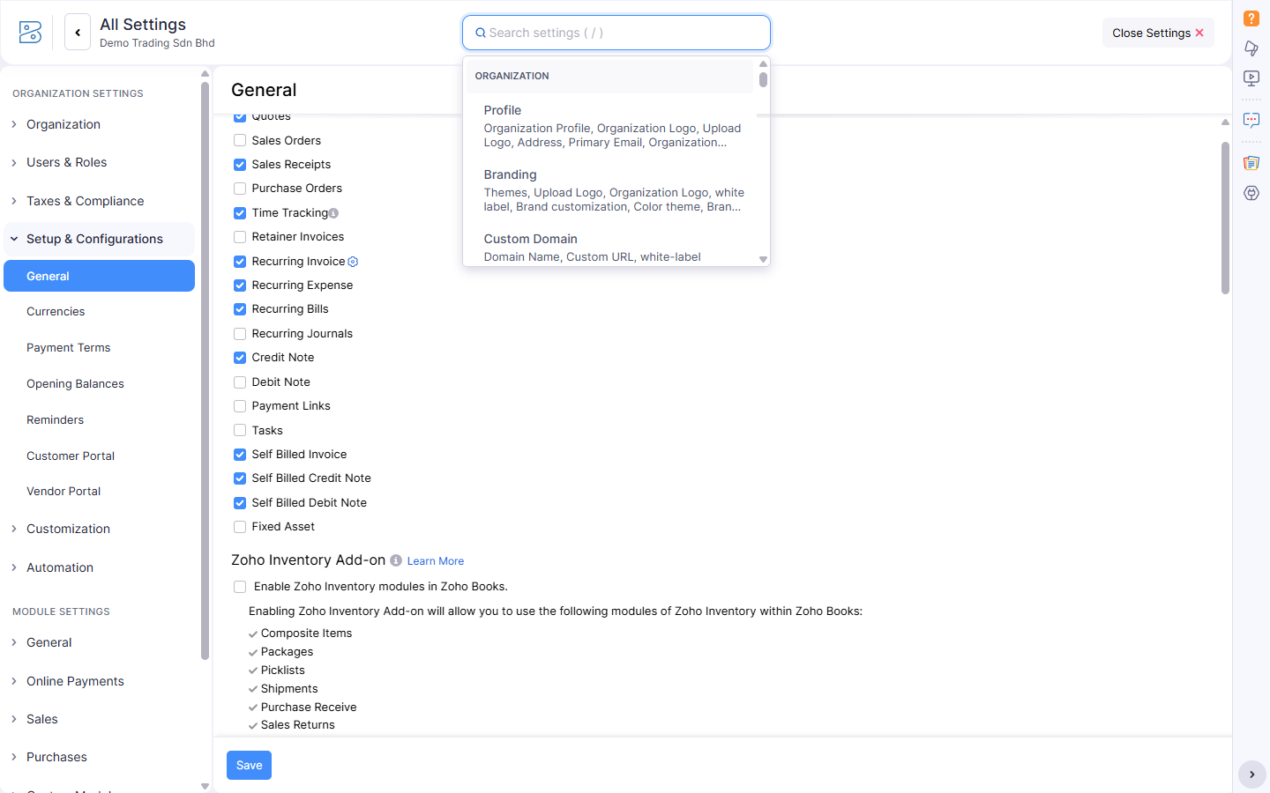This screenshot has height=793, width=1270.
Task: Tick the Fixed Asset checkbox
Action: [240, 527]
